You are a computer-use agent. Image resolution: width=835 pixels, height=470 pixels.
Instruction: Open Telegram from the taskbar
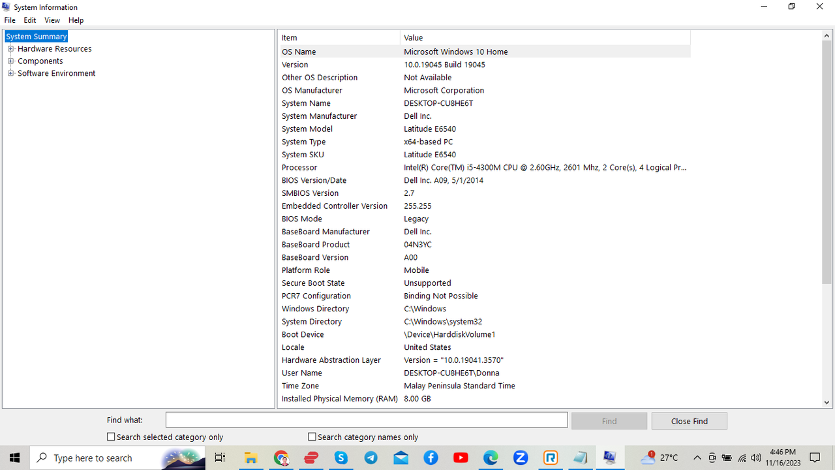(x=371, y=458)
